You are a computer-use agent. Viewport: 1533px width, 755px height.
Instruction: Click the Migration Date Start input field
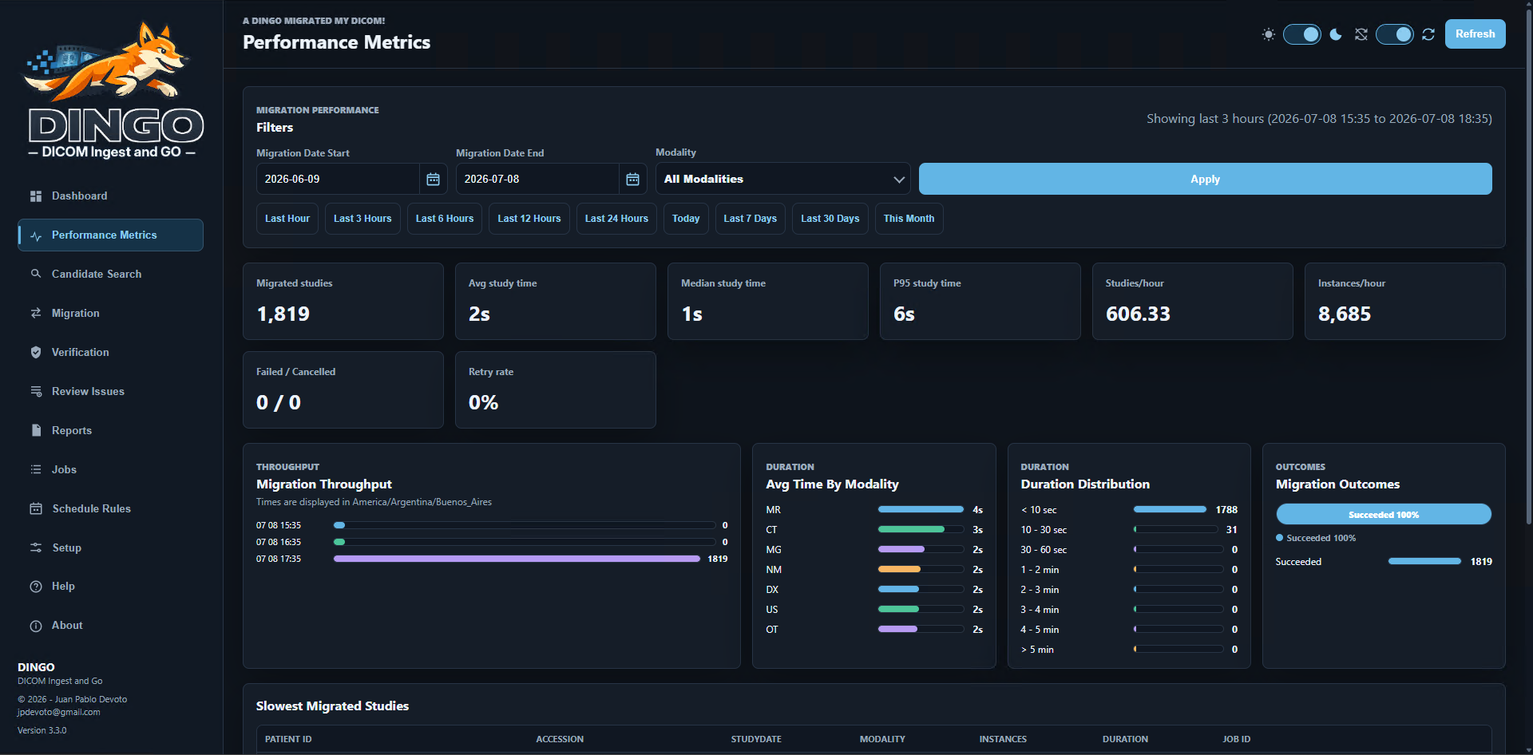pyautogui.click(x=338, y=180)
